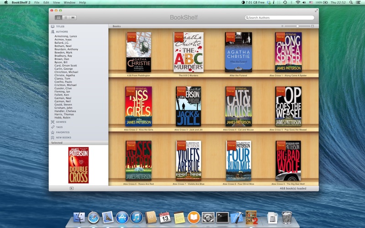365x228 pixels.
Task: Select author Harris, Thomas
Action: (x=64, y=114)
